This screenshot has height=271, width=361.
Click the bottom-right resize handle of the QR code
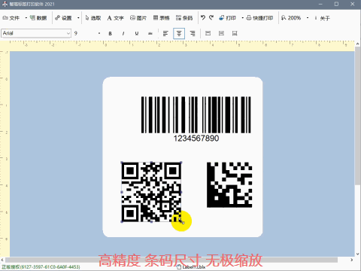pyautogui.click(x=181, y=222)
